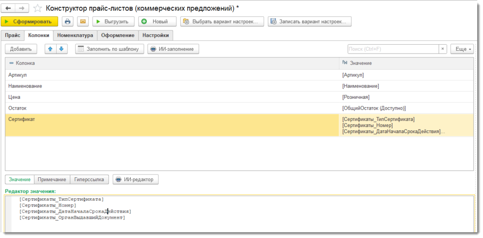Viewport: 483px width, 238px height.
Task: Click [Сертификаты_ДатаНачалаСрокаДействия] line in the editor
Action: tap(75, 211)
